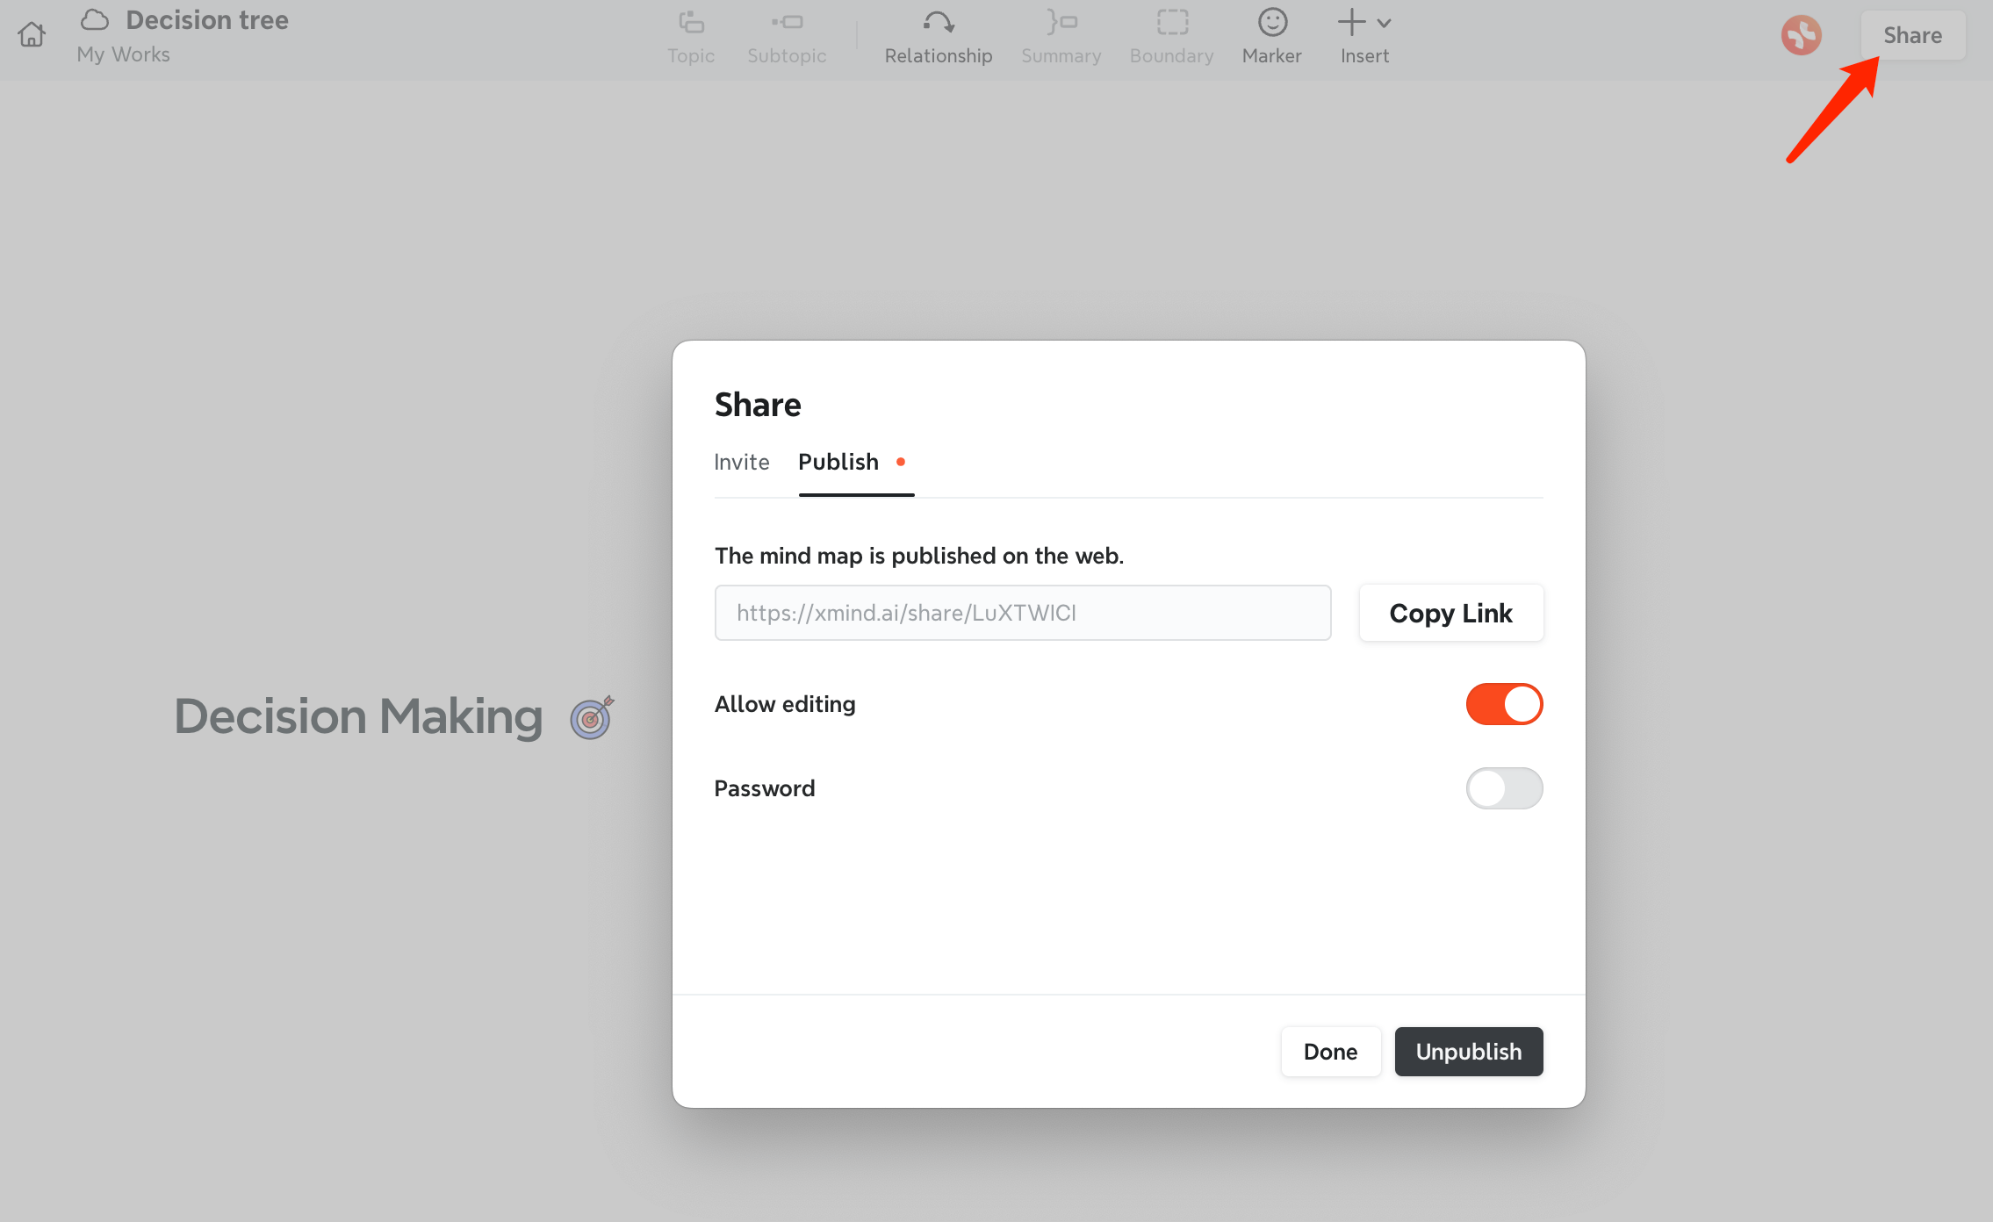Enable the Password toggle
The height and width of the screenshot is (1222, 1993).
pos(1504,788)
